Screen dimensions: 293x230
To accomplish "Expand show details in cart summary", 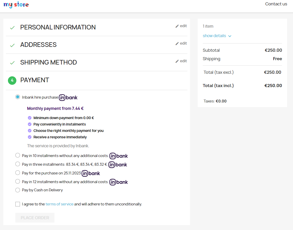I will tap(214, 36).
